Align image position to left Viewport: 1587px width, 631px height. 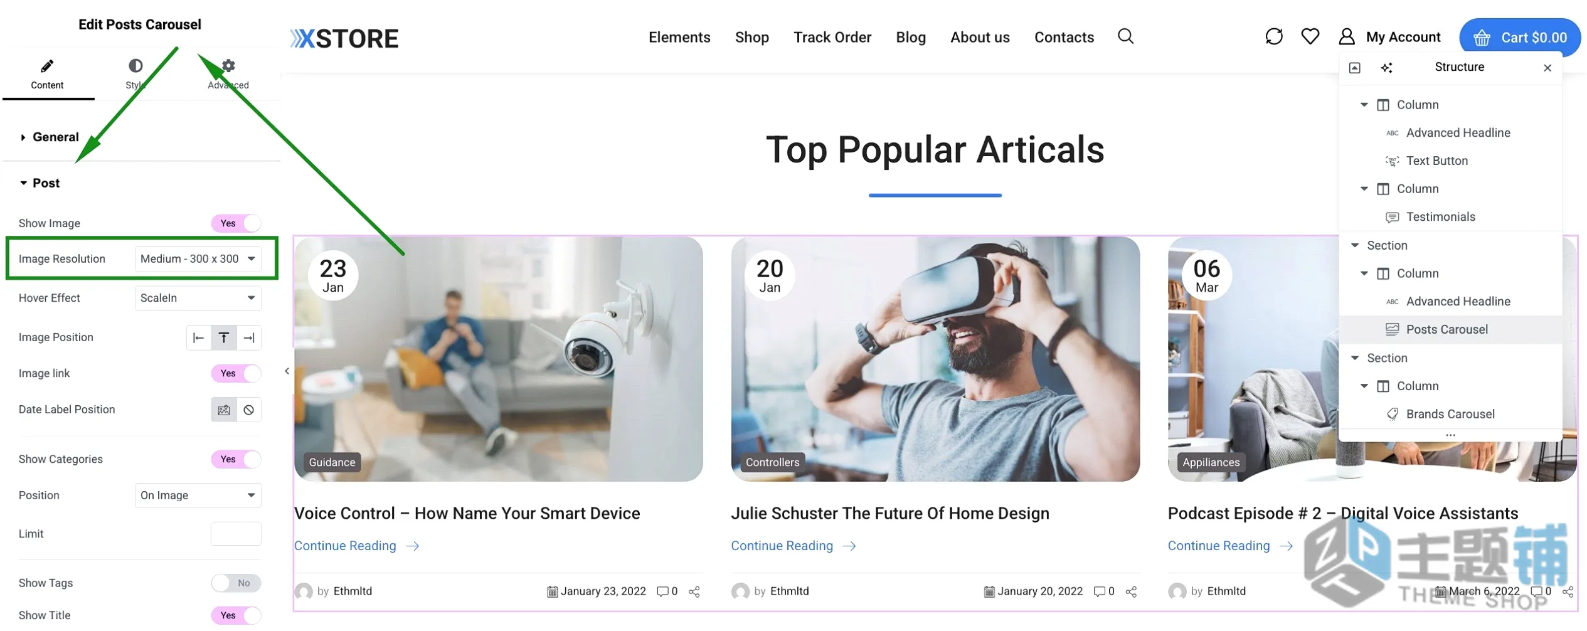pos(199,338)
